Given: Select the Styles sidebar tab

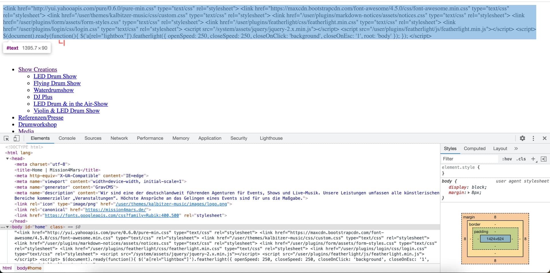Looking at the screenshot, I should click(x=450, y=149).
